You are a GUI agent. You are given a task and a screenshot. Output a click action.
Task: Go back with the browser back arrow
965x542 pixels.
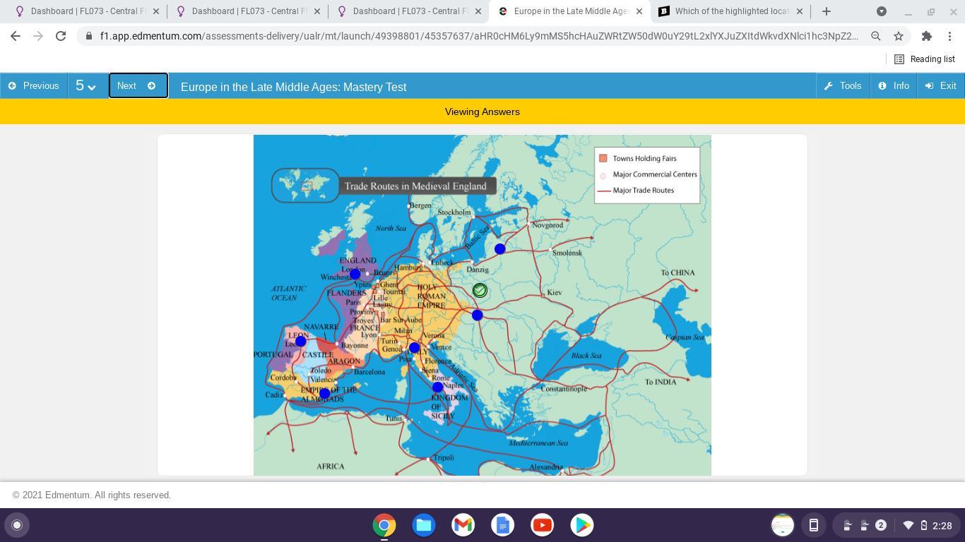point(16,36)
